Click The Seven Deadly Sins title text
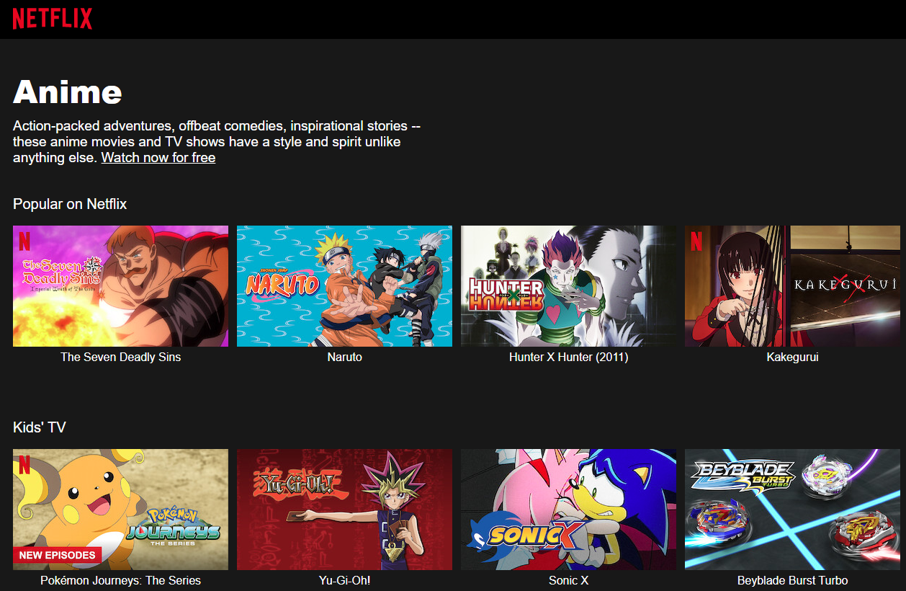The image size is (906, 591). click(x=120, y=357)
